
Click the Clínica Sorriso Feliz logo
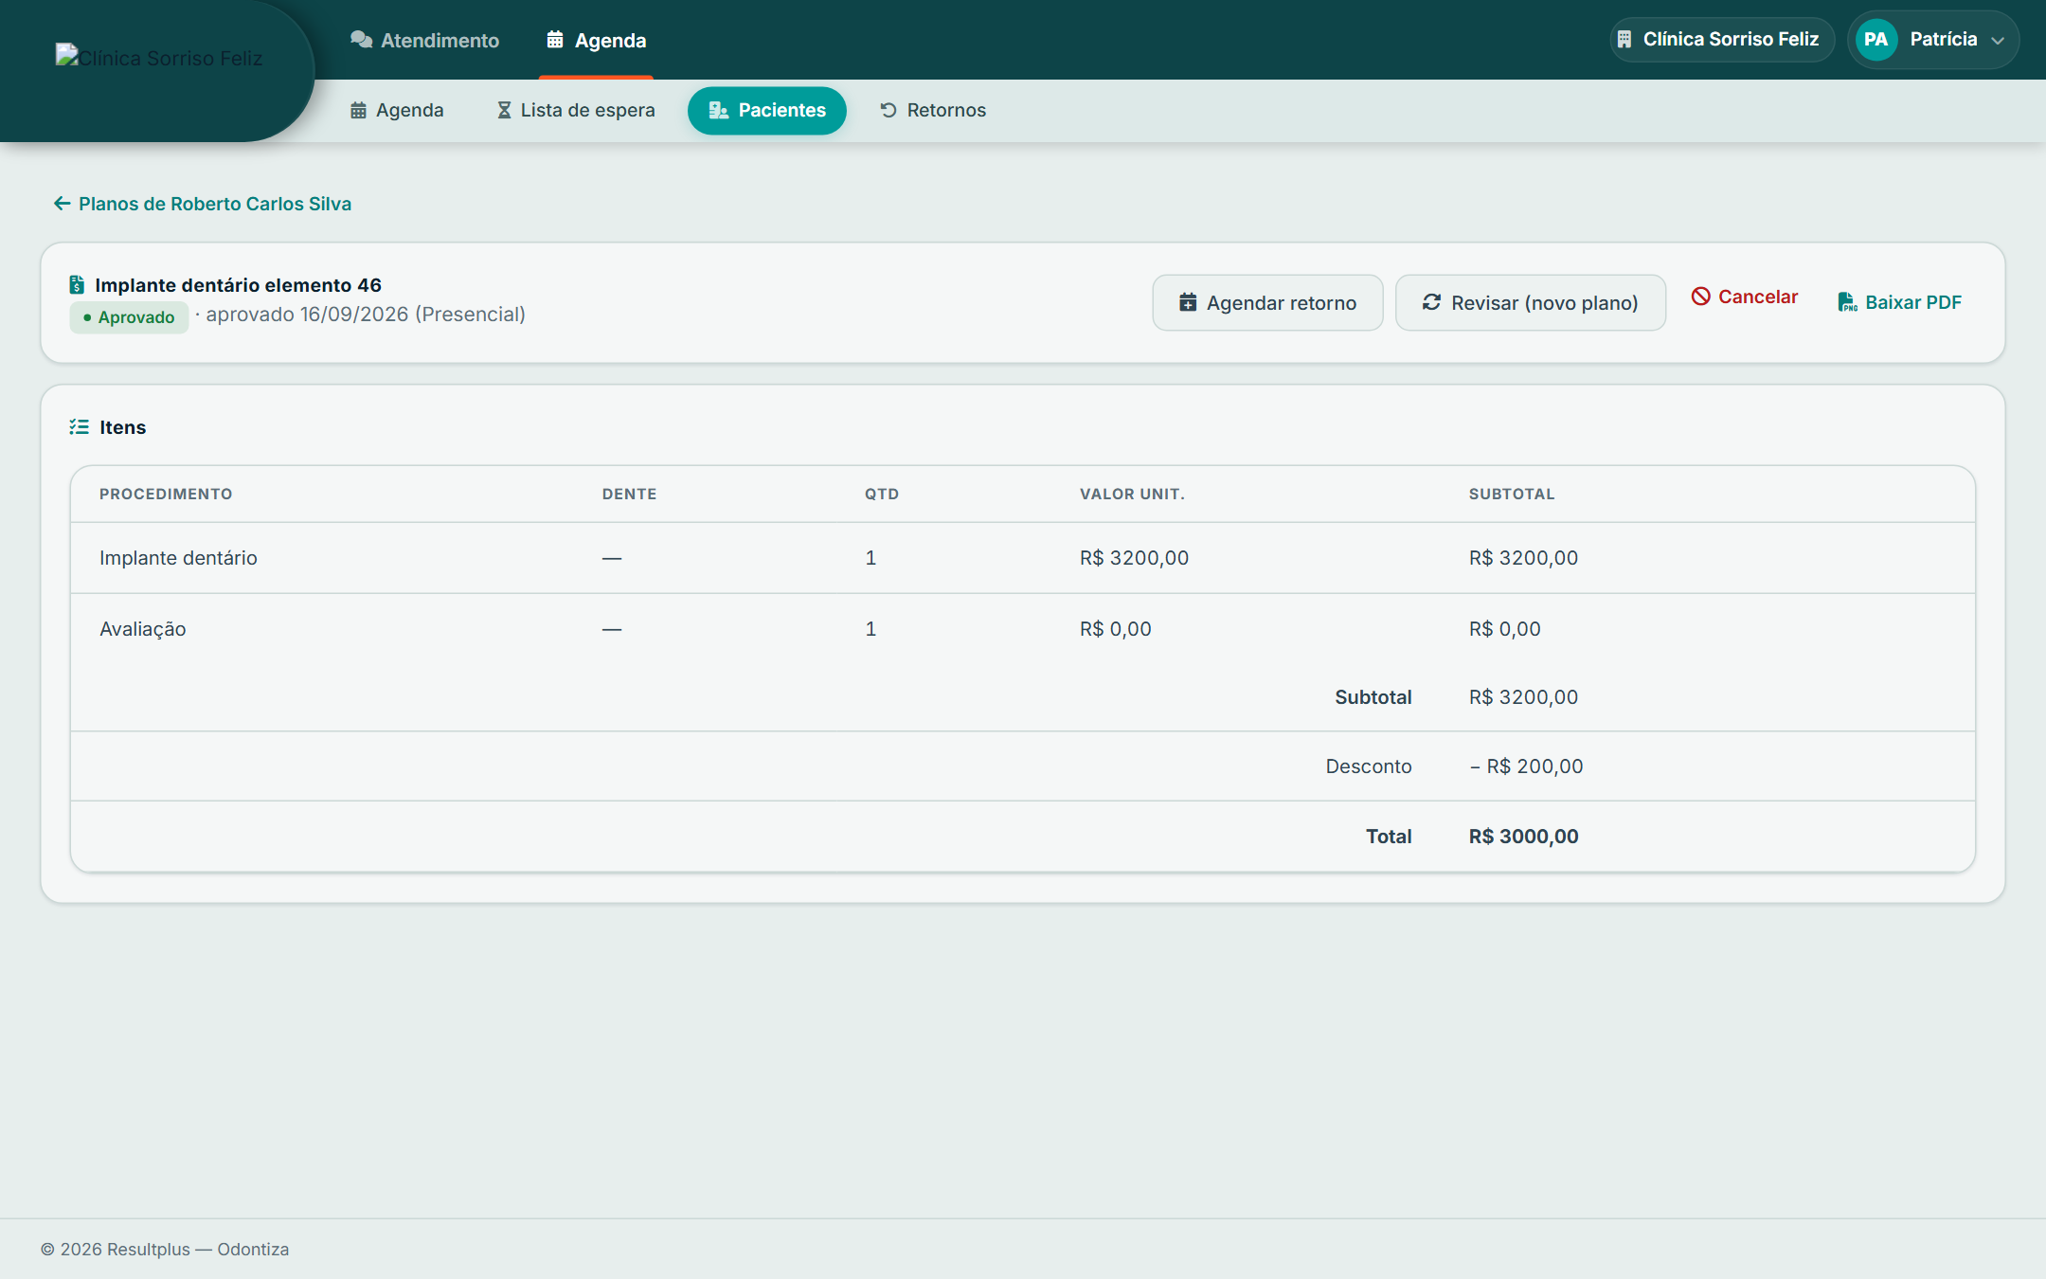tap(158, 58)
